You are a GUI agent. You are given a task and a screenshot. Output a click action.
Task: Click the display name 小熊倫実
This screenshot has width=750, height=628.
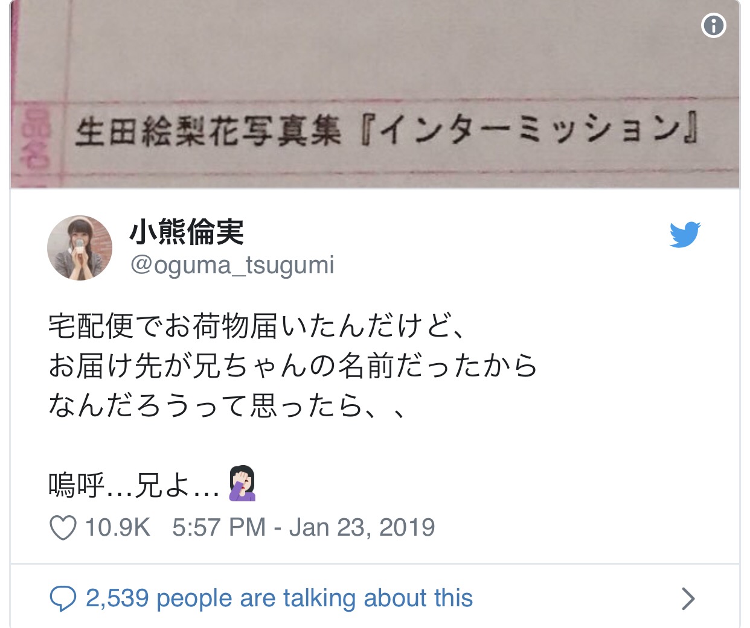pyautogui.click(x=187, y=232)
